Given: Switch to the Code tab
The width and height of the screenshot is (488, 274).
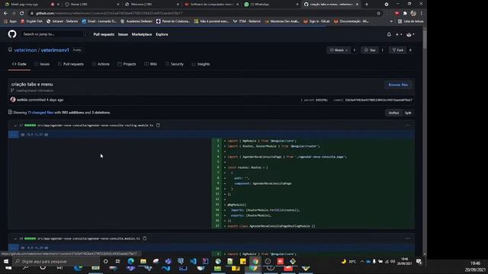Looking at the screenshot, I should [x=19, y=64].
